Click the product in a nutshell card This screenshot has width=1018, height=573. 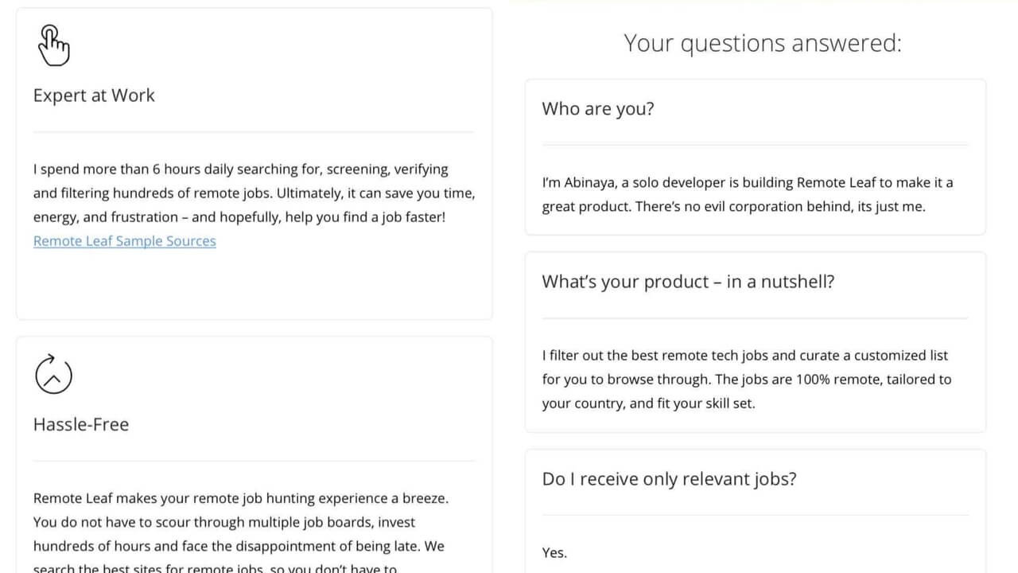(756, 342)
